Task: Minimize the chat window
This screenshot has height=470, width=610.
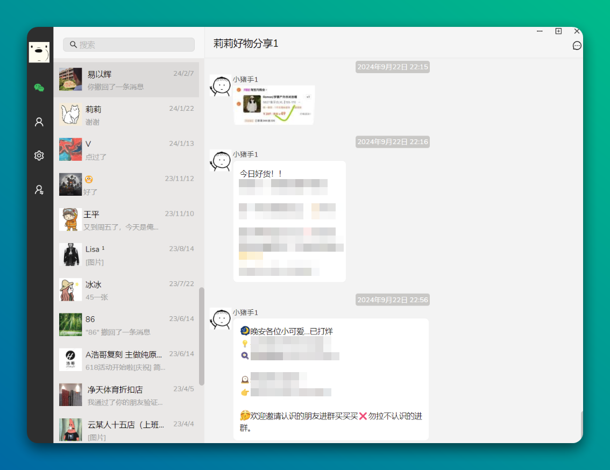Action: (x=540, y=31)
